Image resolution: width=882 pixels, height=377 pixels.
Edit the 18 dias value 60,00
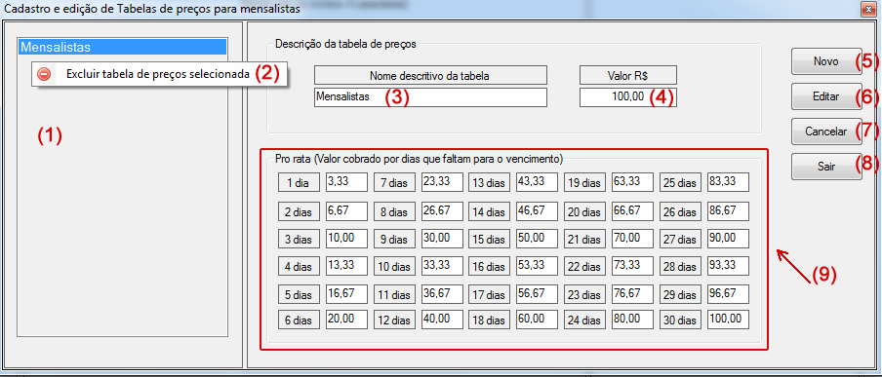click(538, 320)
